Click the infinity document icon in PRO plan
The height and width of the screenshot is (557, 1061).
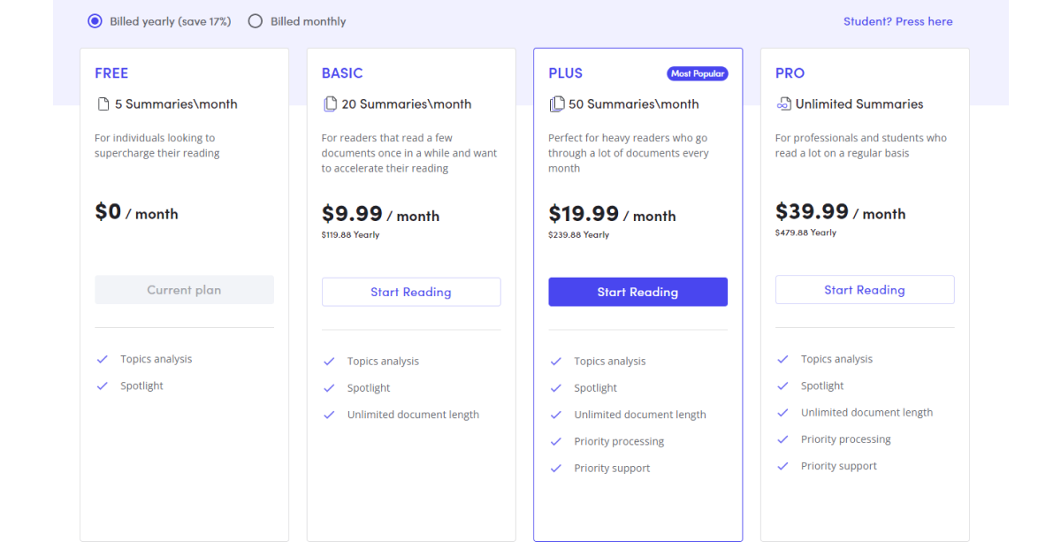point(783,104)
